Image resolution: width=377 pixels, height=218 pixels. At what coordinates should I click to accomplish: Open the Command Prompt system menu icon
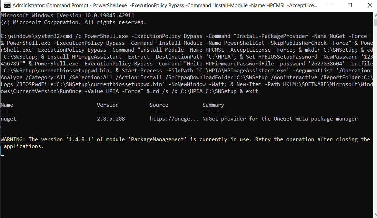(7, 5)
